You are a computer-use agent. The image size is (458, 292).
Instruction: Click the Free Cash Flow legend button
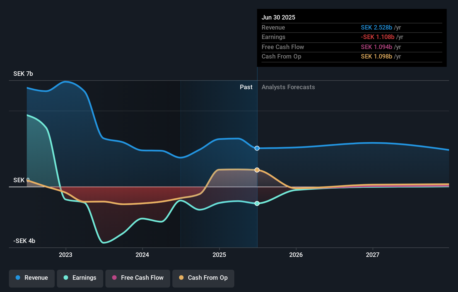pos(138,278)
